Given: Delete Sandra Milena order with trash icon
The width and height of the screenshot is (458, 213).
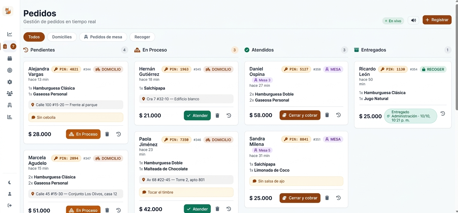Looking at the screenshot, I should [327, 198].
